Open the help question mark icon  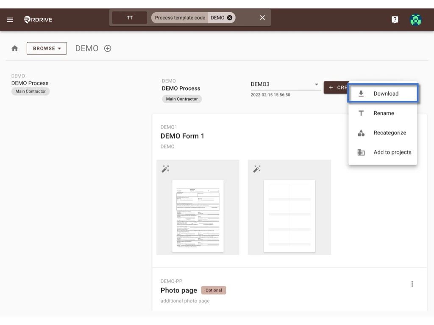(x=395, y=19)
